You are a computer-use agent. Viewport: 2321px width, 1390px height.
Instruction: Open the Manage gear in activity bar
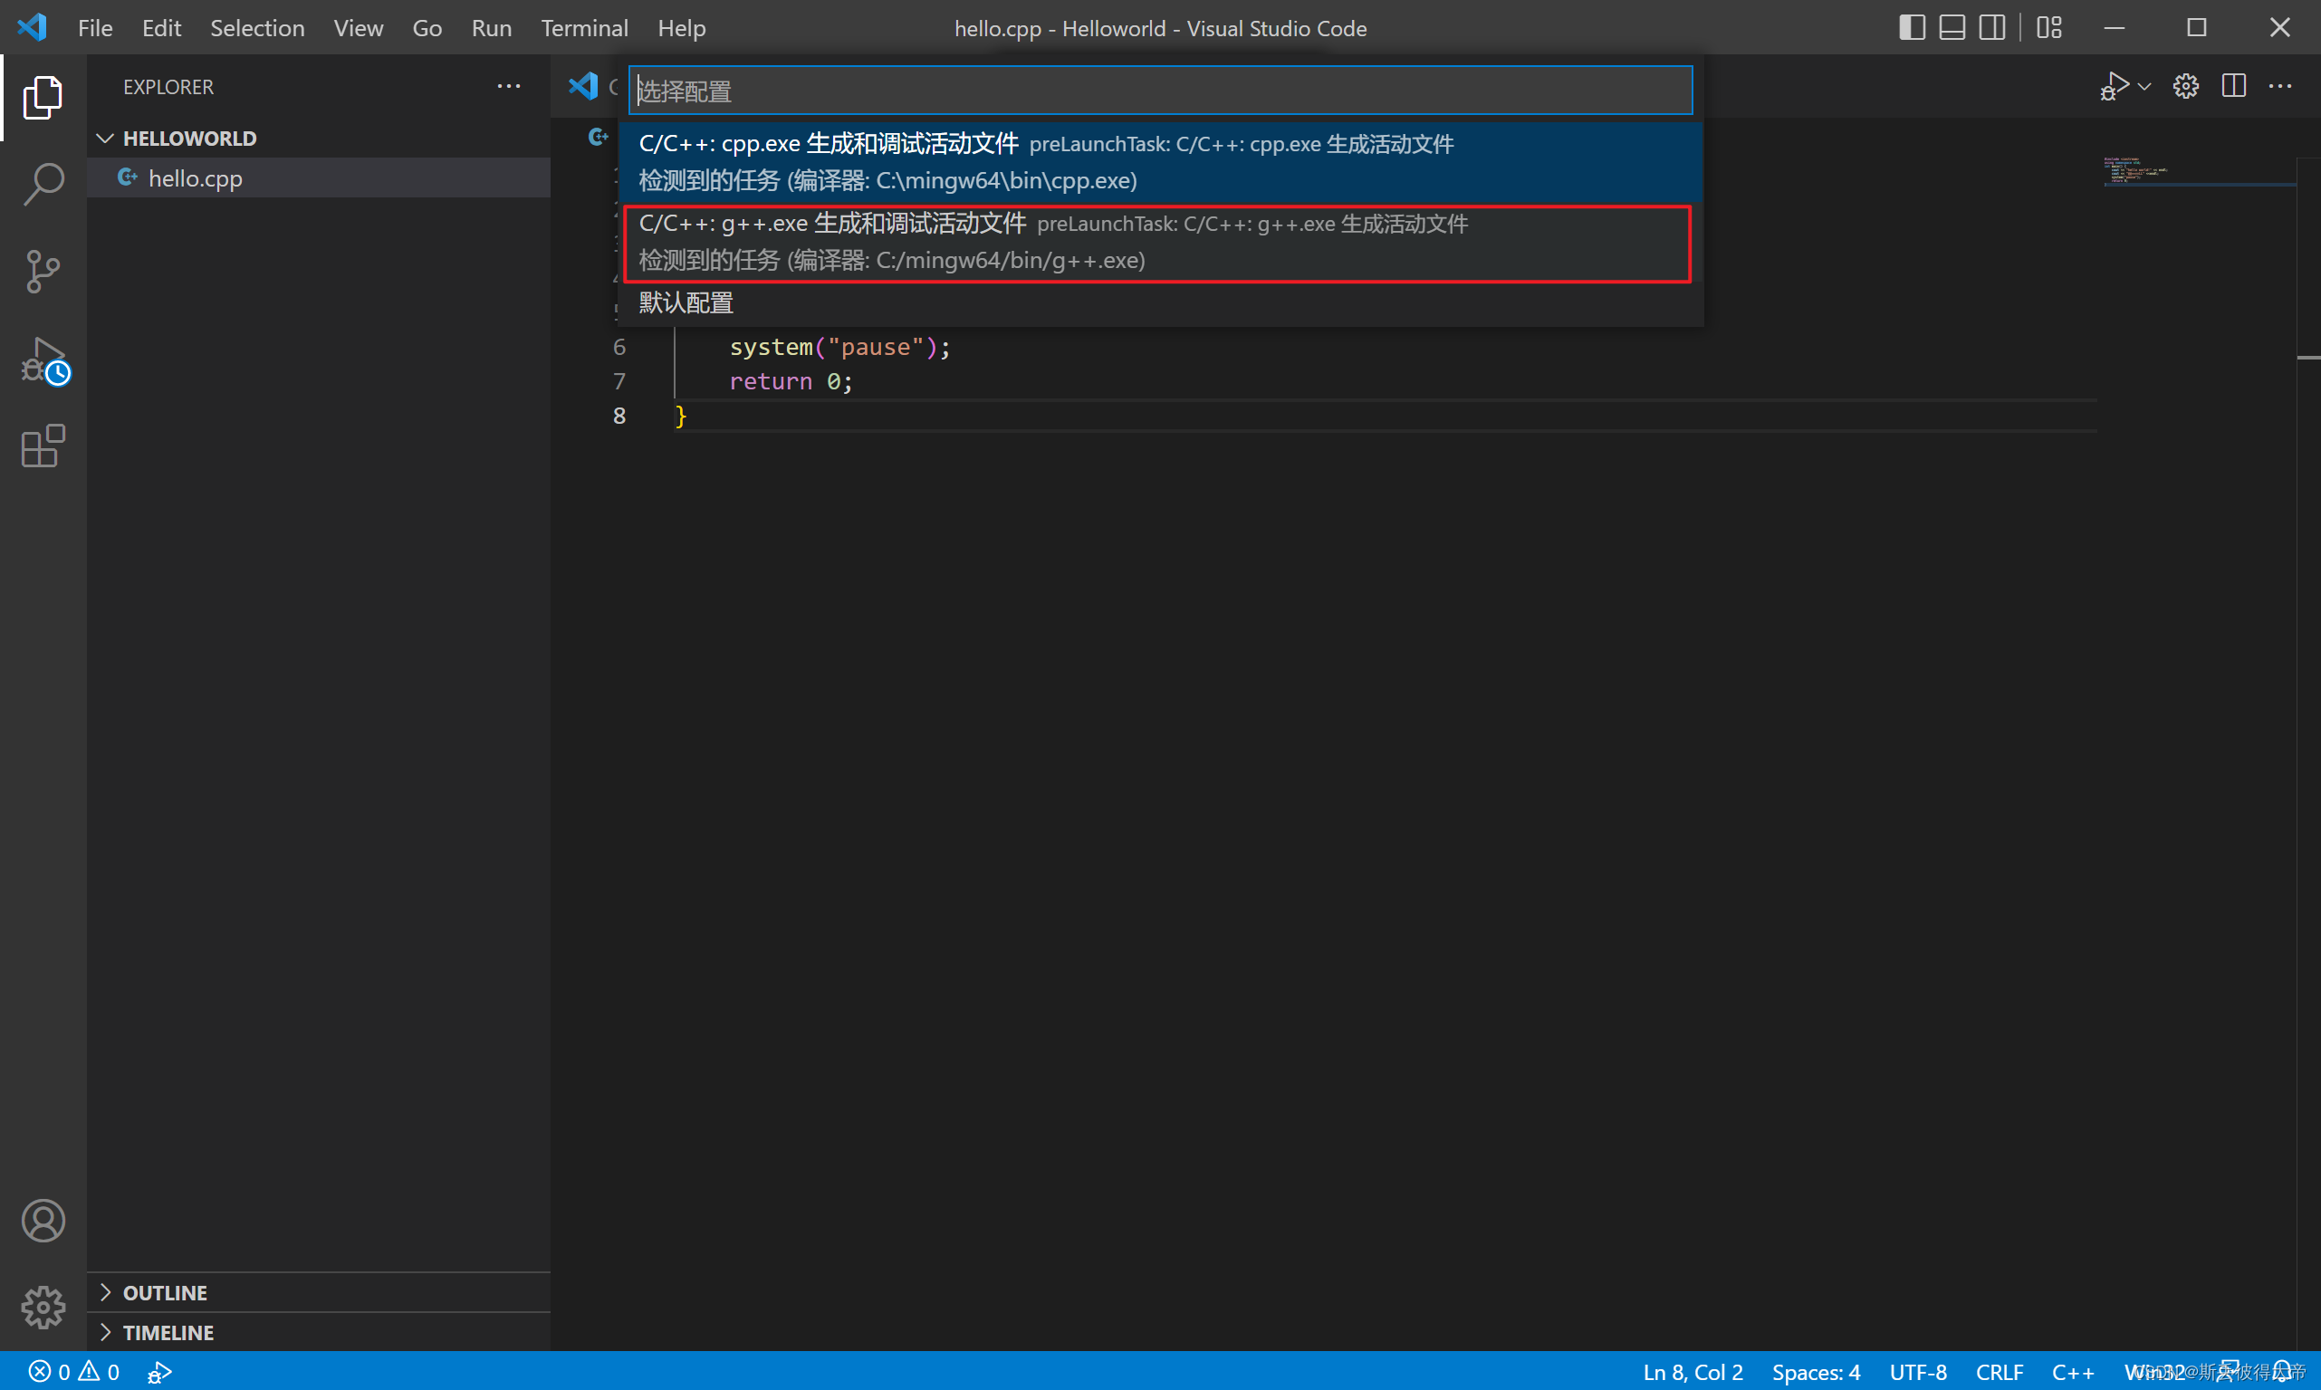click(43, 1307)
